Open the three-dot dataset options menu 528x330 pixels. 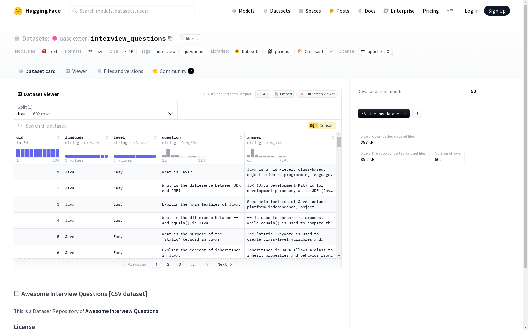tap(417, 114)
